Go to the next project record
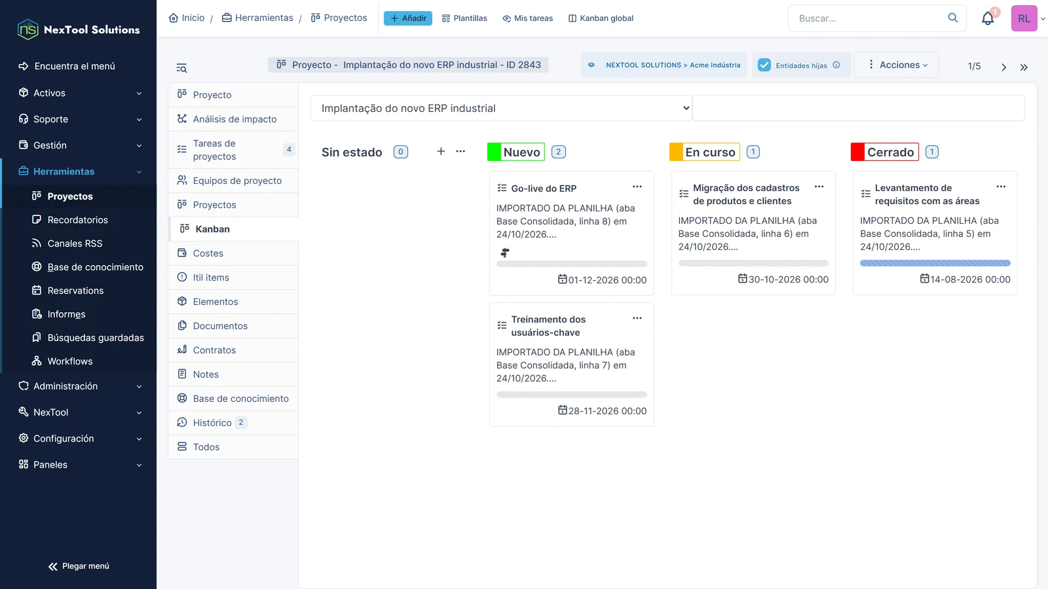 coord(1003,67)
